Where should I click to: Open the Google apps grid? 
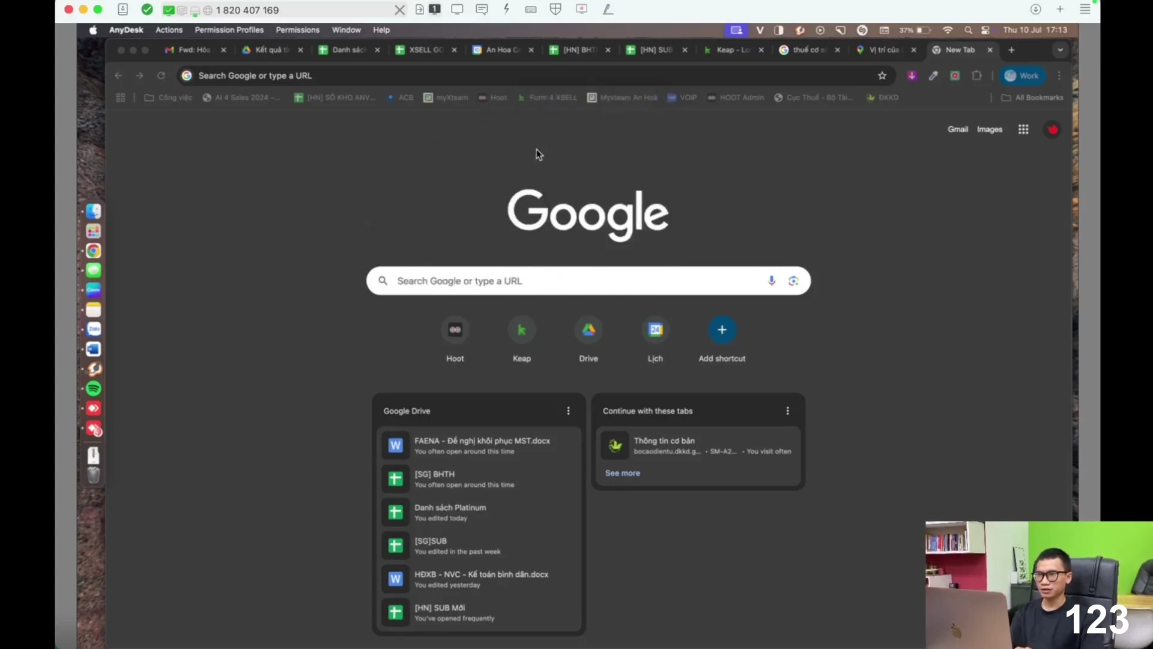pyautogui.click(x=1023, y=129)
